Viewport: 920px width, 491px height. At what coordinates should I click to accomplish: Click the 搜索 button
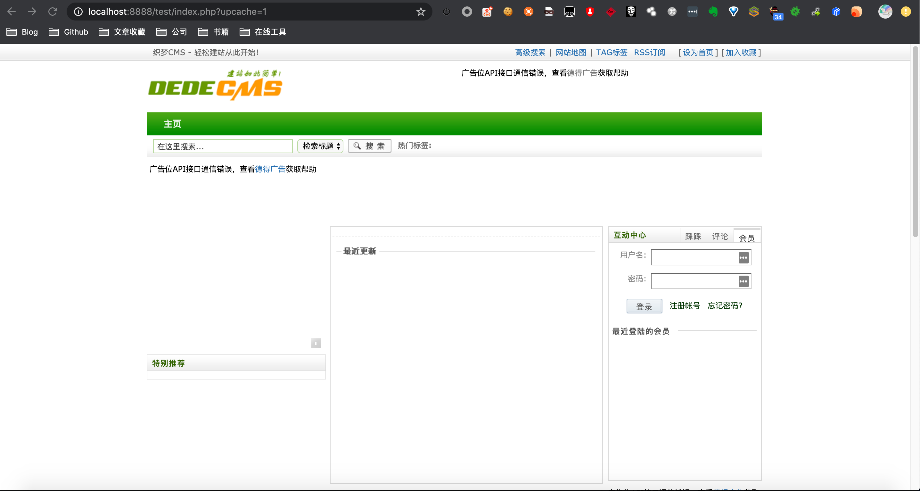370,146
